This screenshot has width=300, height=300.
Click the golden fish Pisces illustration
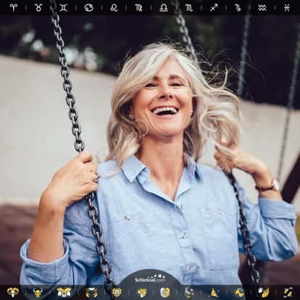(x=288, y=292)
